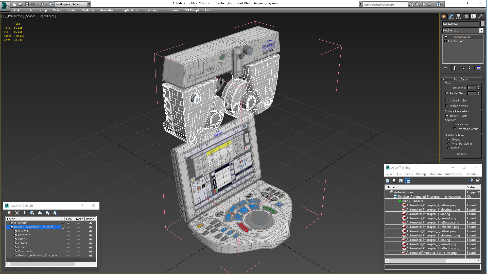
Task: Toggle Render Iters checkbox
Action: [447, 93]
